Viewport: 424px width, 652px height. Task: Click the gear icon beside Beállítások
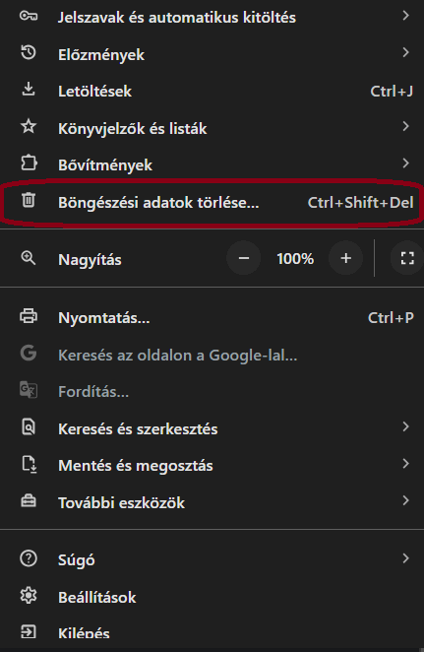tap(29, 596)
